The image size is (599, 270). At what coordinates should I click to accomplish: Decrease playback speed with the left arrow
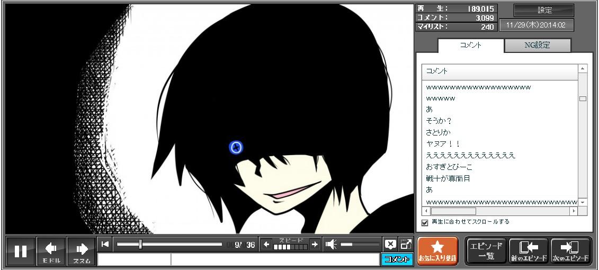pyautogui.click(x=266, y=244)
